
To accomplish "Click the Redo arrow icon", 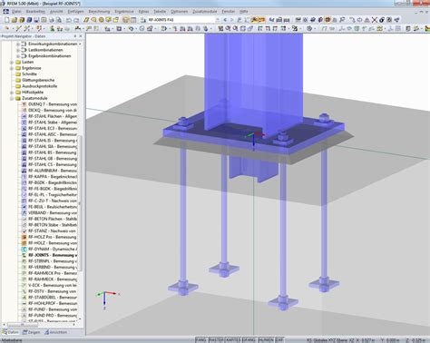I will click(x=76, y=20).
